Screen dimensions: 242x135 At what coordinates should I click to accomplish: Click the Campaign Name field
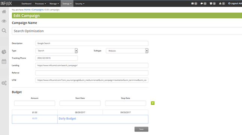tap(127, 31)
